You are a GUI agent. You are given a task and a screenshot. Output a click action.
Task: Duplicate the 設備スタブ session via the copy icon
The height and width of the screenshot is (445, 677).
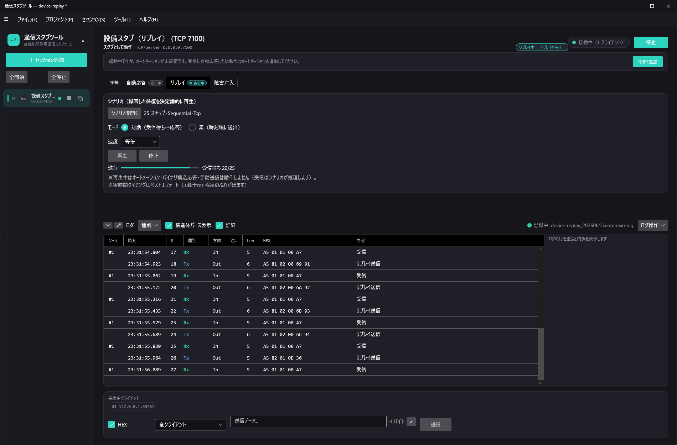81,98
